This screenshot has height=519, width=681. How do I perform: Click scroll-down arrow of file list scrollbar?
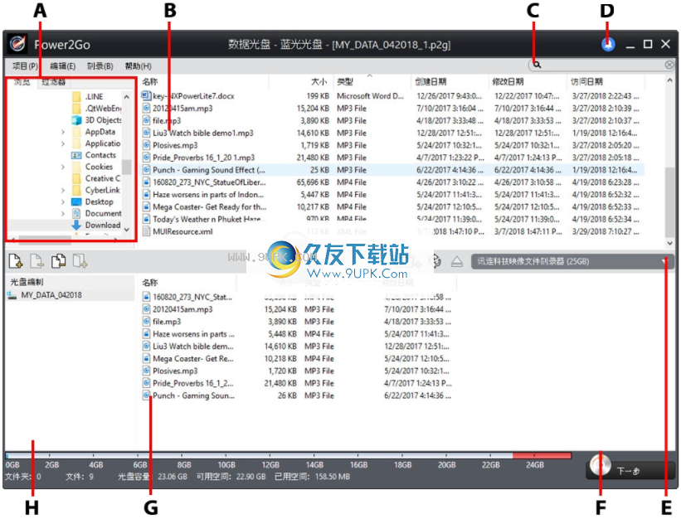coord(669,243)
